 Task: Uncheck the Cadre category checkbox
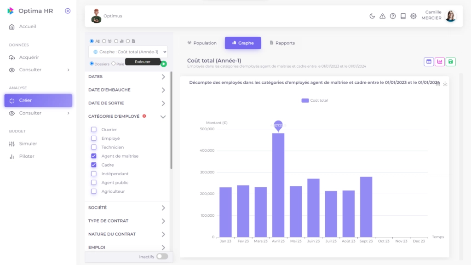[x=94, y=165]
